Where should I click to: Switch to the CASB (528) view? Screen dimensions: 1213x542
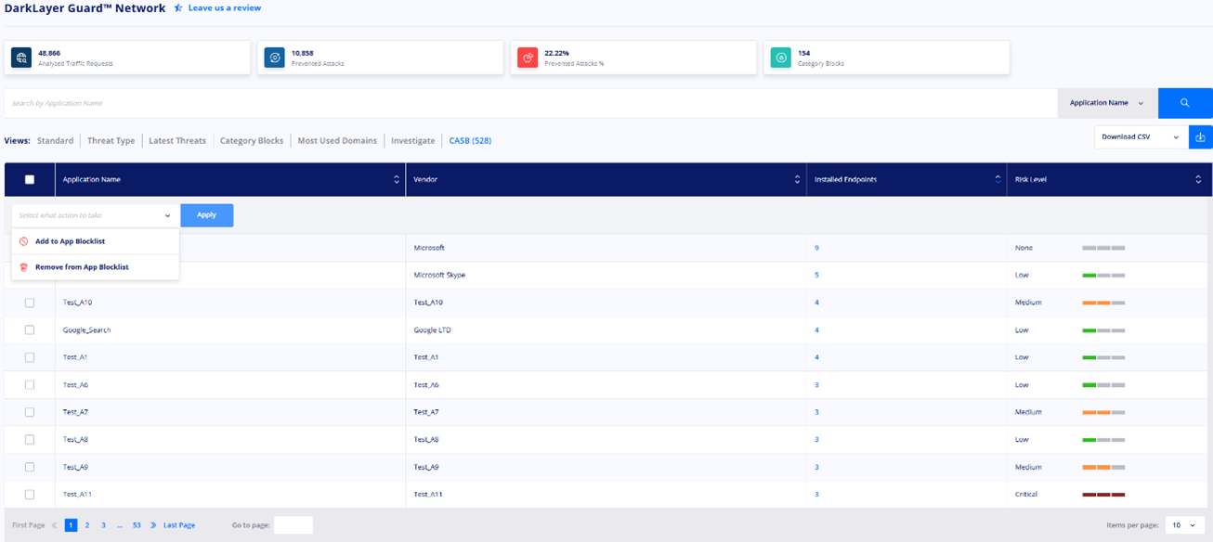[470, 141]
